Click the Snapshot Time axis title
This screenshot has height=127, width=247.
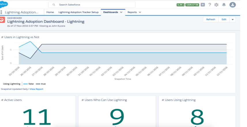pyautogui.click(x=122, y=79)
